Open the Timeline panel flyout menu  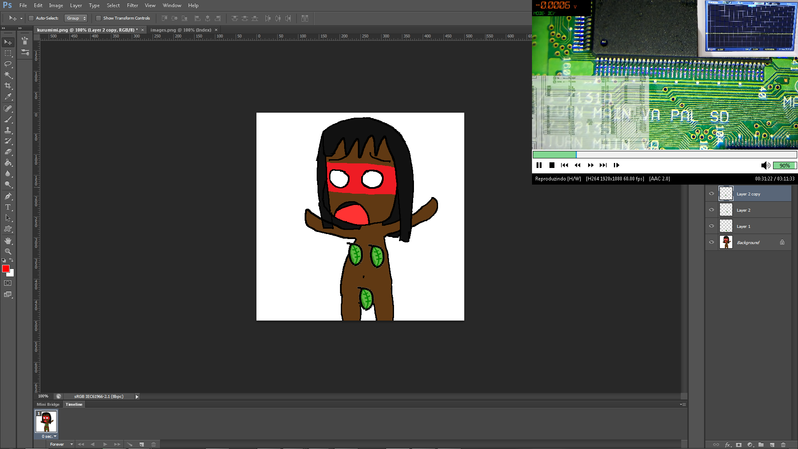(683, 405)
